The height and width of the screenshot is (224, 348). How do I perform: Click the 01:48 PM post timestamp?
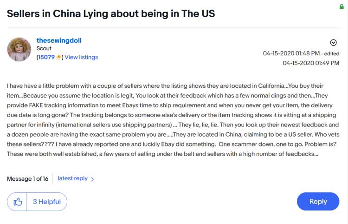coord(291,53)
